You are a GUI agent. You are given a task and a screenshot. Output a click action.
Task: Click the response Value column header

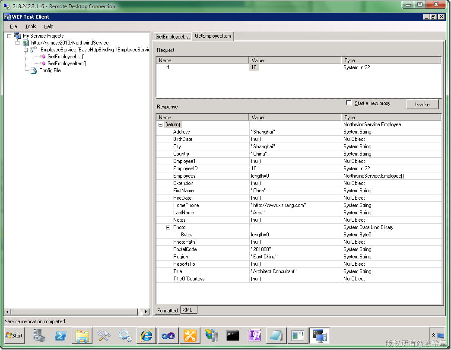point(295,117)
